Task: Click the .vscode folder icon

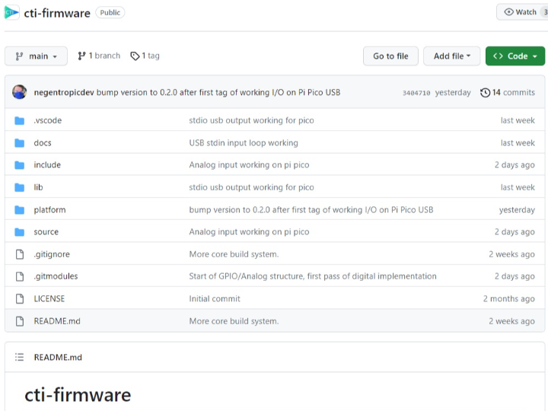Action: tap(20, 120)
